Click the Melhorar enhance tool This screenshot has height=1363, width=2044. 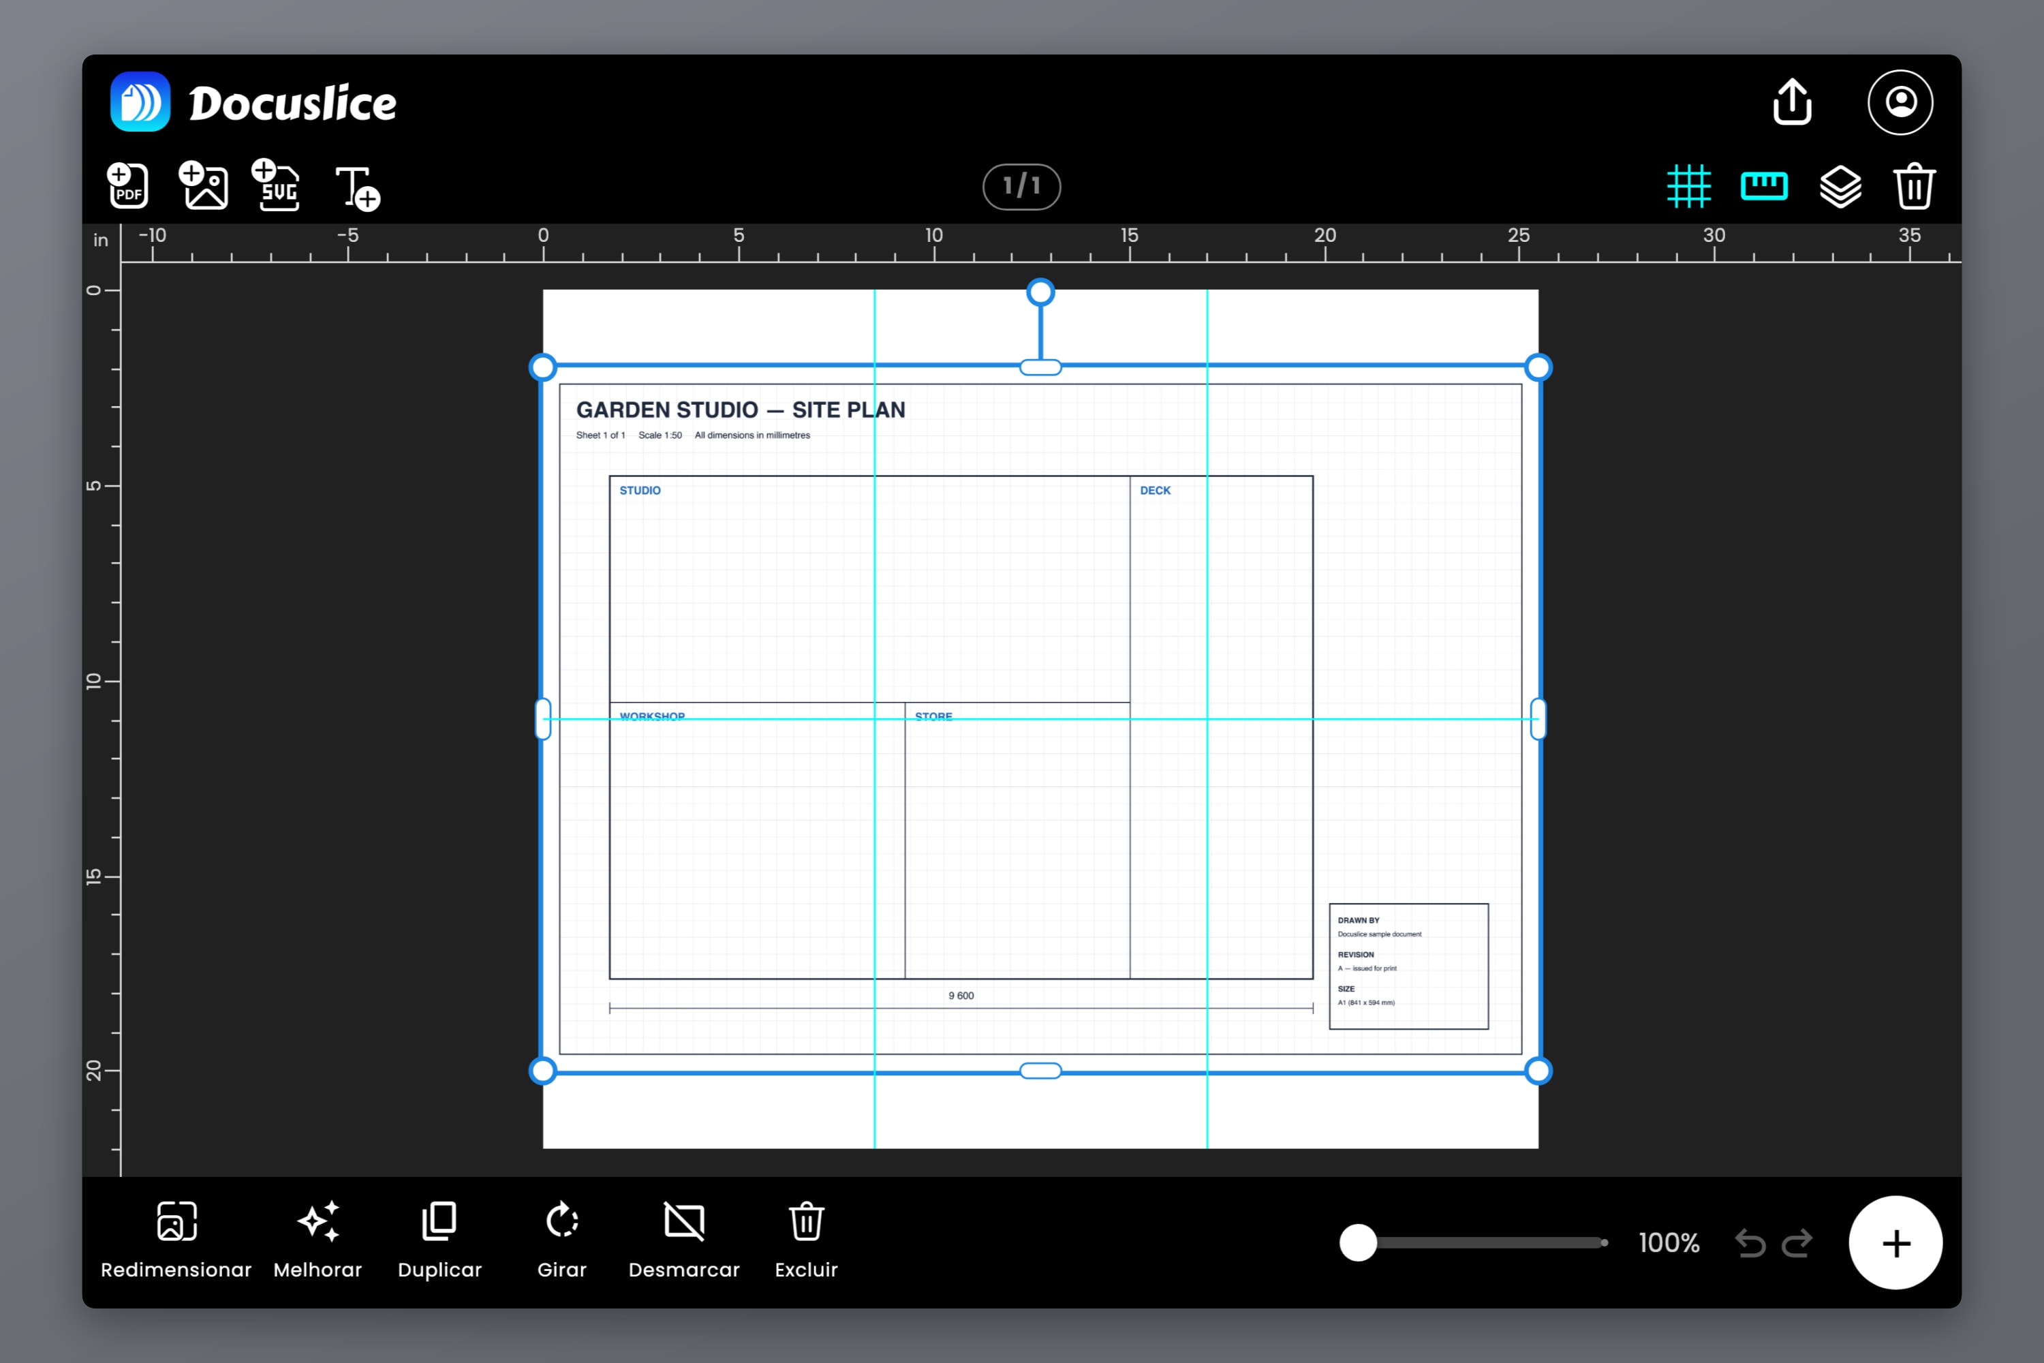point(318,1240)
